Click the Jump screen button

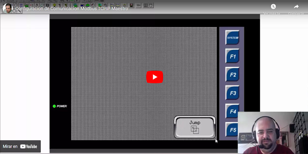click(195, 127)
